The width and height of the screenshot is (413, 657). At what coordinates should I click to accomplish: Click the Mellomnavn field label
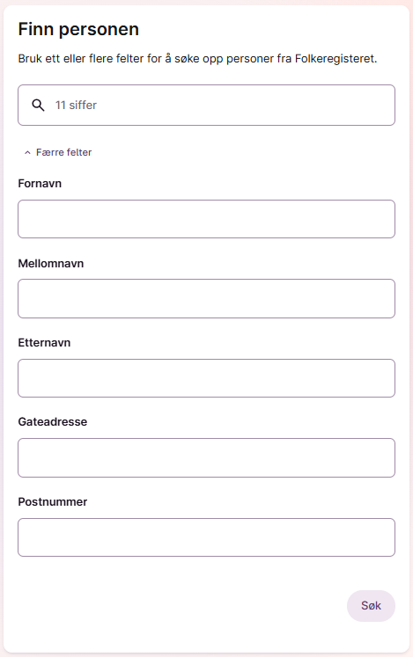51,264
